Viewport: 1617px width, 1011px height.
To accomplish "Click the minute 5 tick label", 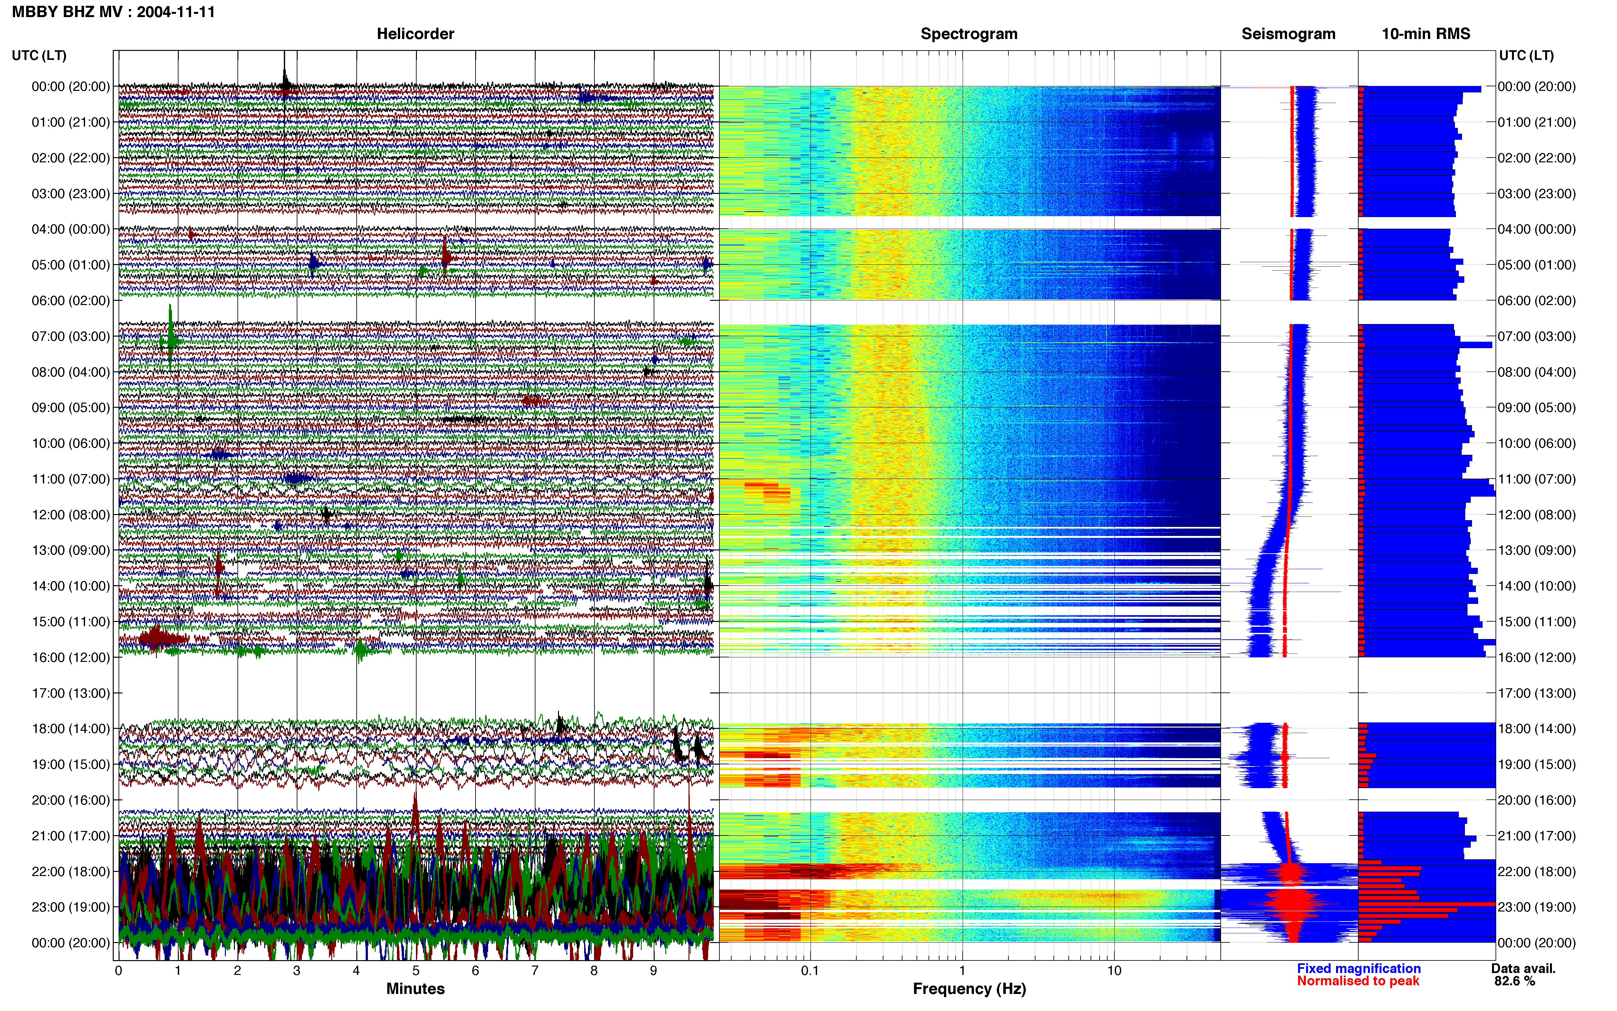I will click(416, 970).
